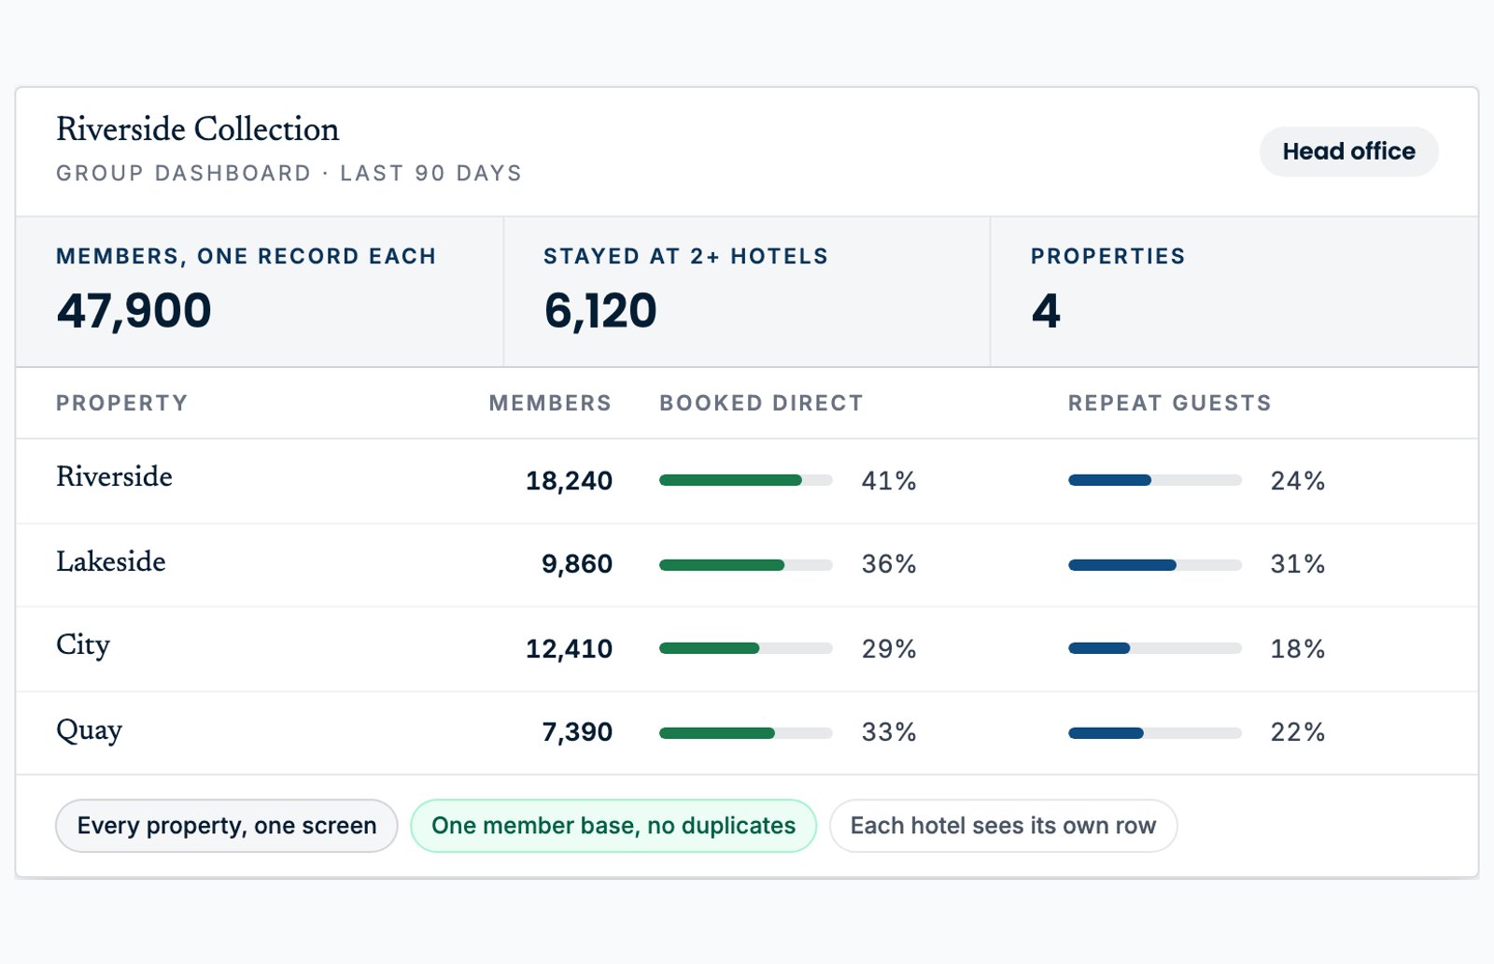This screenshot has height=964, width=1494.
Task: Click the Riverside property name
Action: pyautogui.click(x=114, y=476)
